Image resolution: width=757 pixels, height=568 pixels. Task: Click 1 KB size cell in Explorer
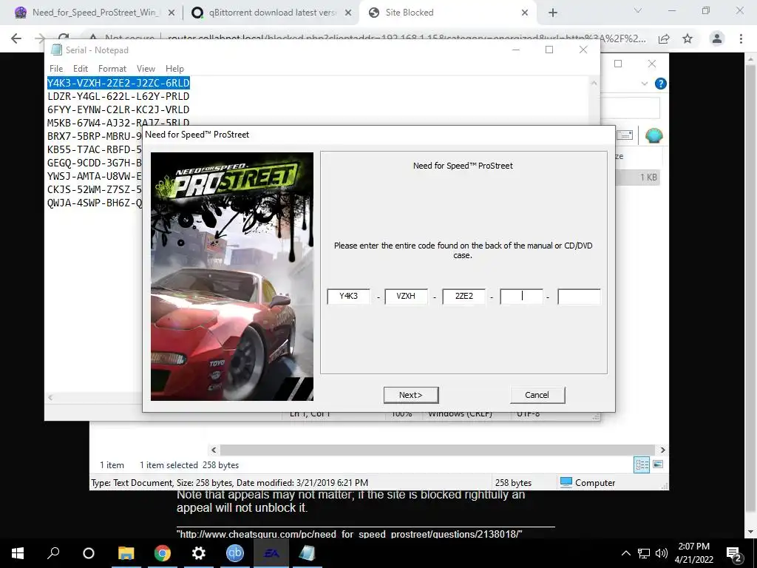click(648, 177)
